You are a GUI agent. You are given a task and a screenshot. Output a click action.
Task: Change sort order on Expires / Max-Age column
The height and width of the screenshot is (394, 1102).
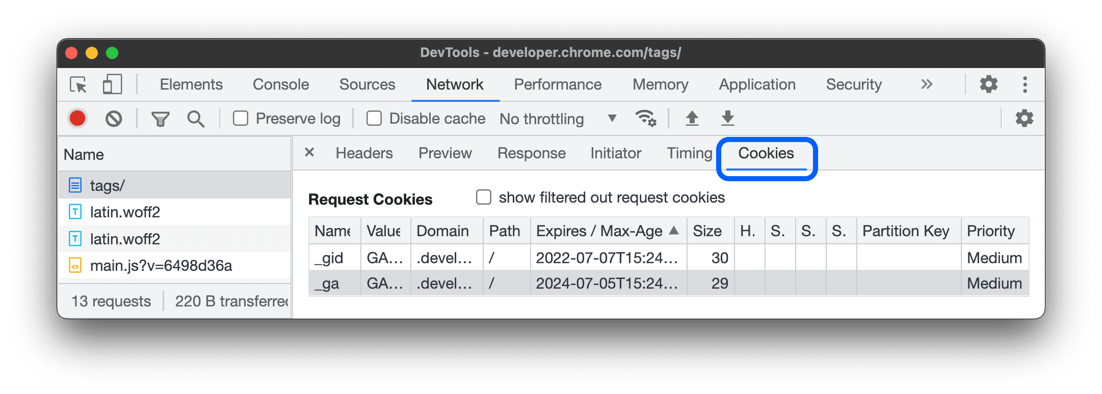tap(608, 231)
